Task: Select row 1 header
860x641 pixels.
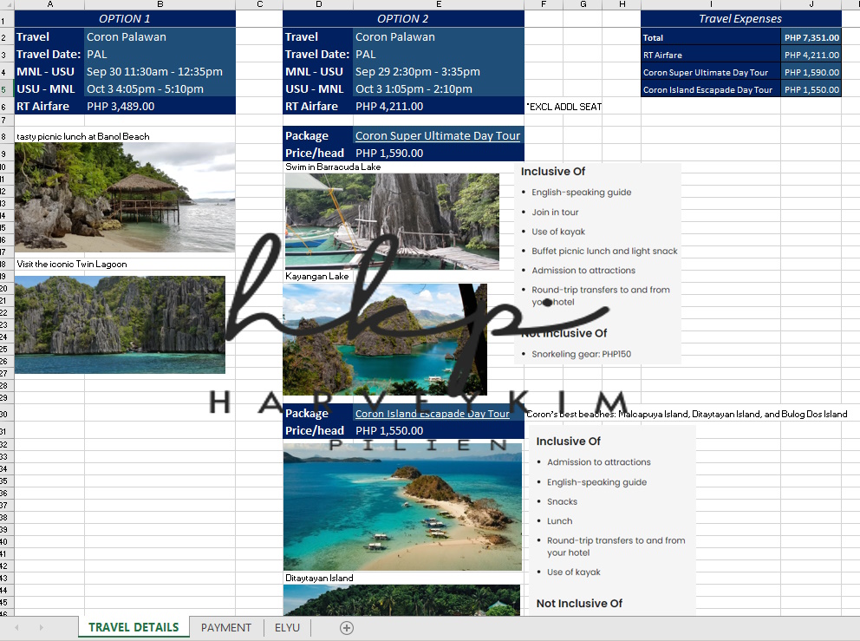Action: (x=4, y=22)
